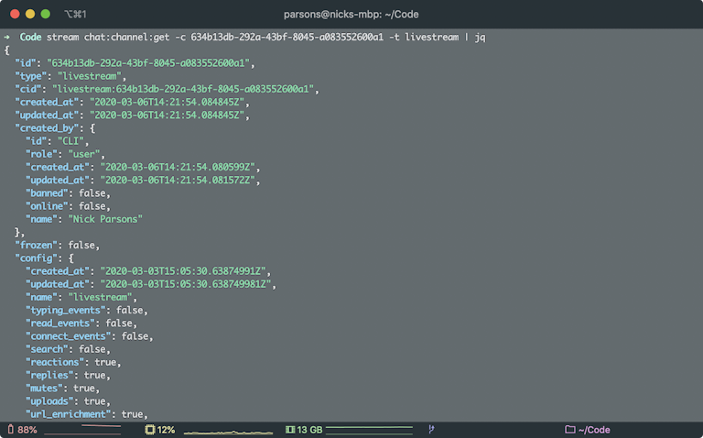703x438 pixels.
Task: Click the jq at end of command
Action: [480, 38]
